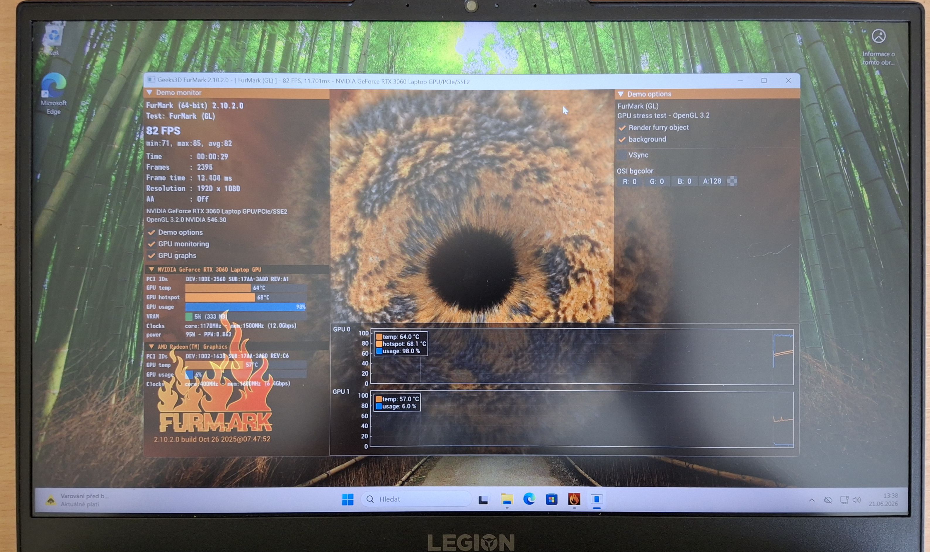Click the NVIDIA GPU temp 64°C bar
The width and height of the screenshot is (930, 552).
[246, 288]
